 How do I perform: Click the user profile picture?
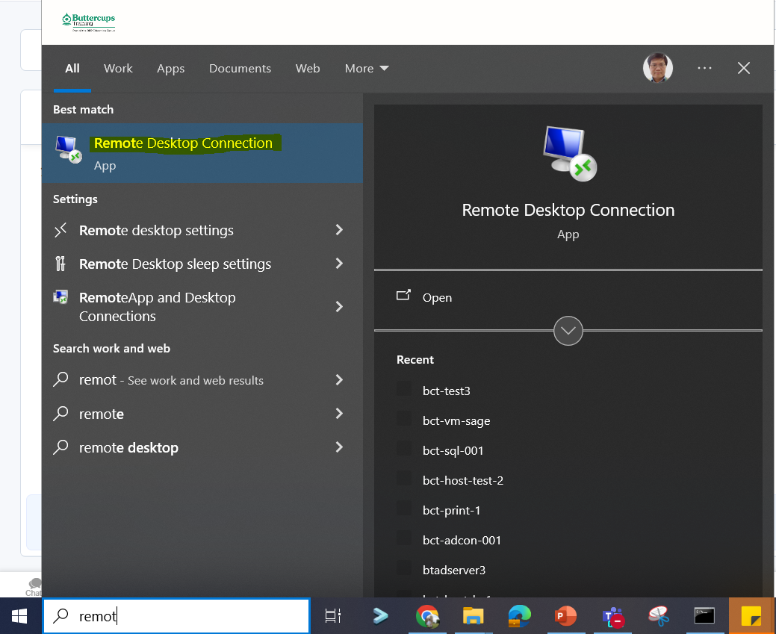pyautogui.click(x=657, y=68)
